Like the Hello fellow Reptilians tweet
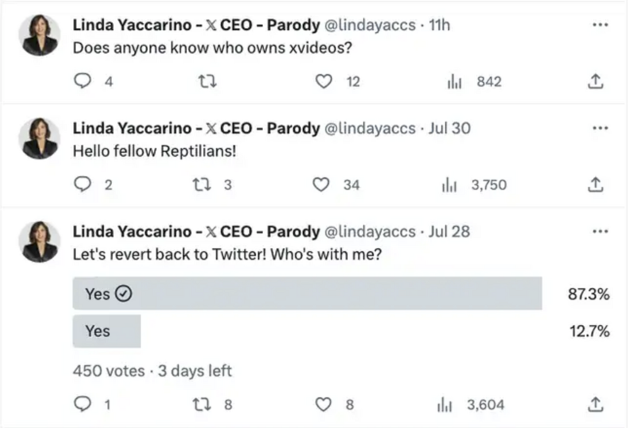 [321, 185]
